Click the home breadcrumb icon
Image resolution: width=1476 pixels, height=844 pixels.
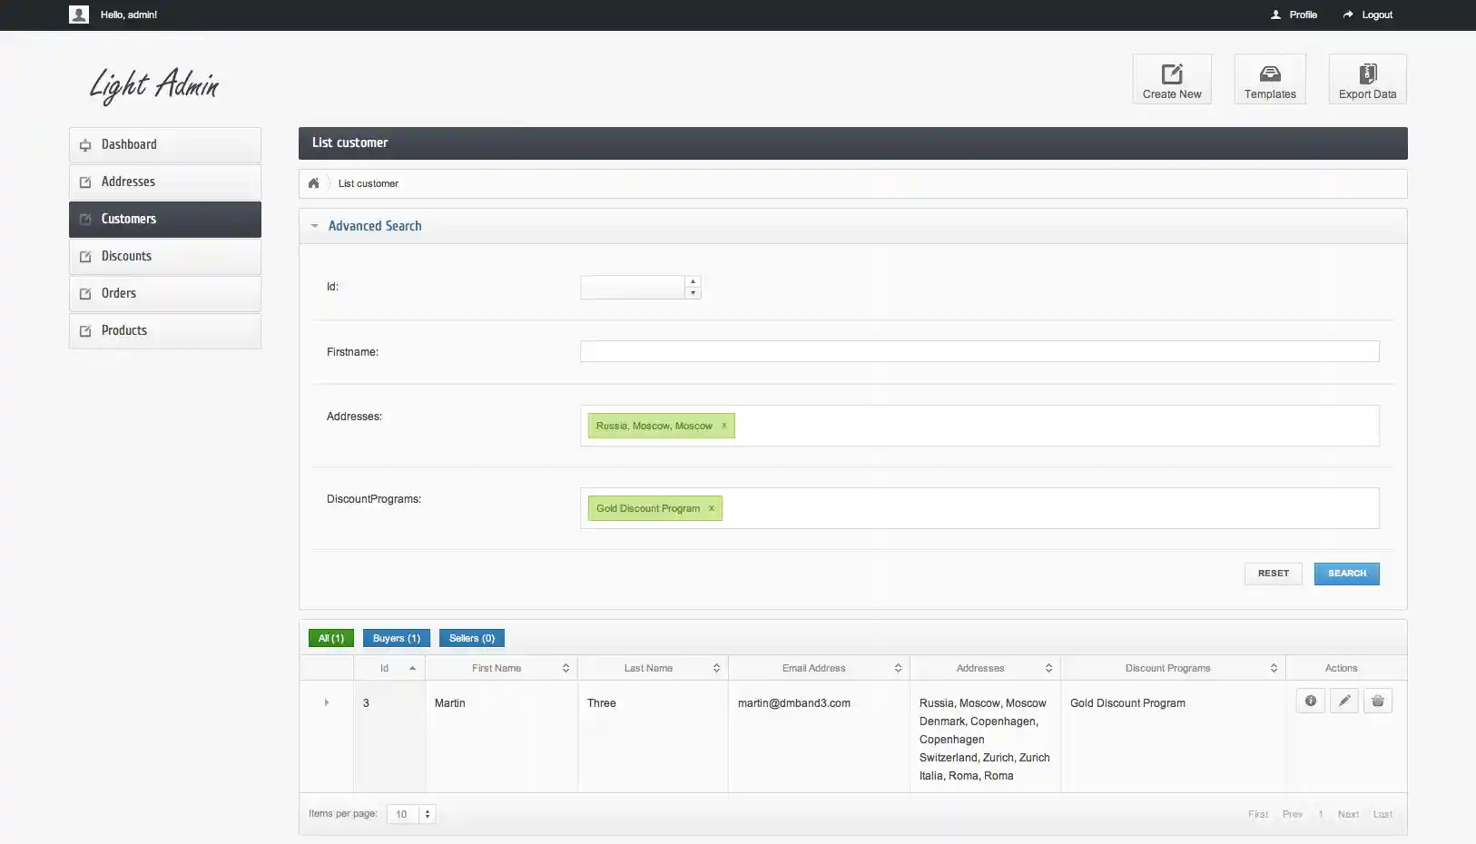coord(313,182)
